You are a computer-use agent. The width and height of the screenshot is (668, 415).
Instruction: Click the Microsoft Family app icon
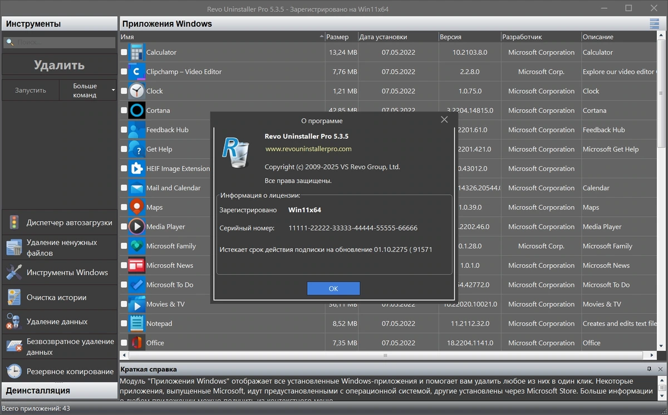click(x=136, y=246)
